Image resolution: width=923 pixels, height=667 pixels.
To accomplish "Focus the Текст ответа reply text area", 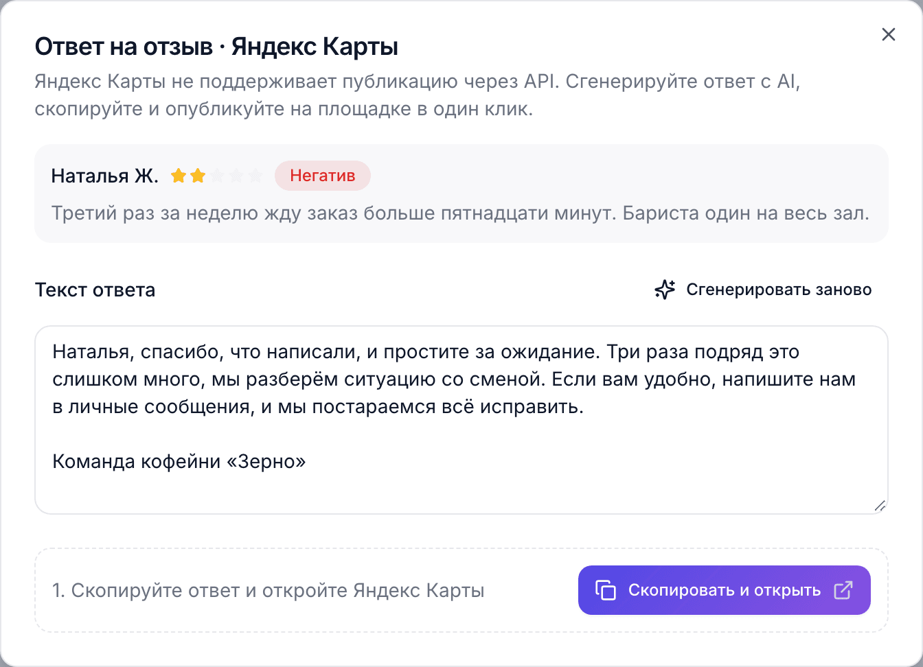I will pos(461,420).
